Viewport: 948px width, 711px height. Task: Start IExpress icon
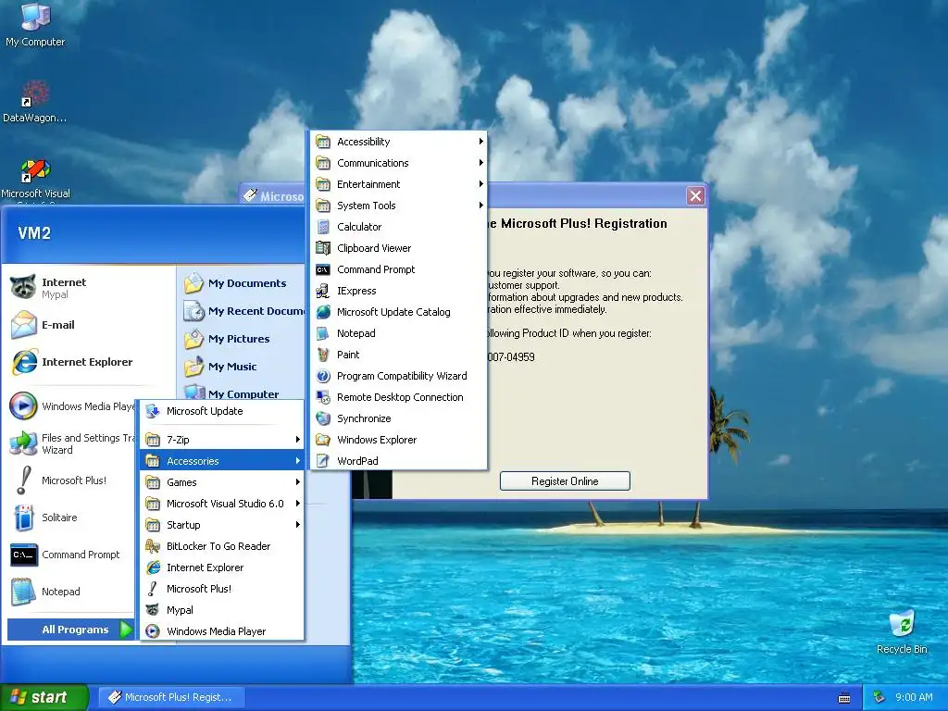[323, 291]
